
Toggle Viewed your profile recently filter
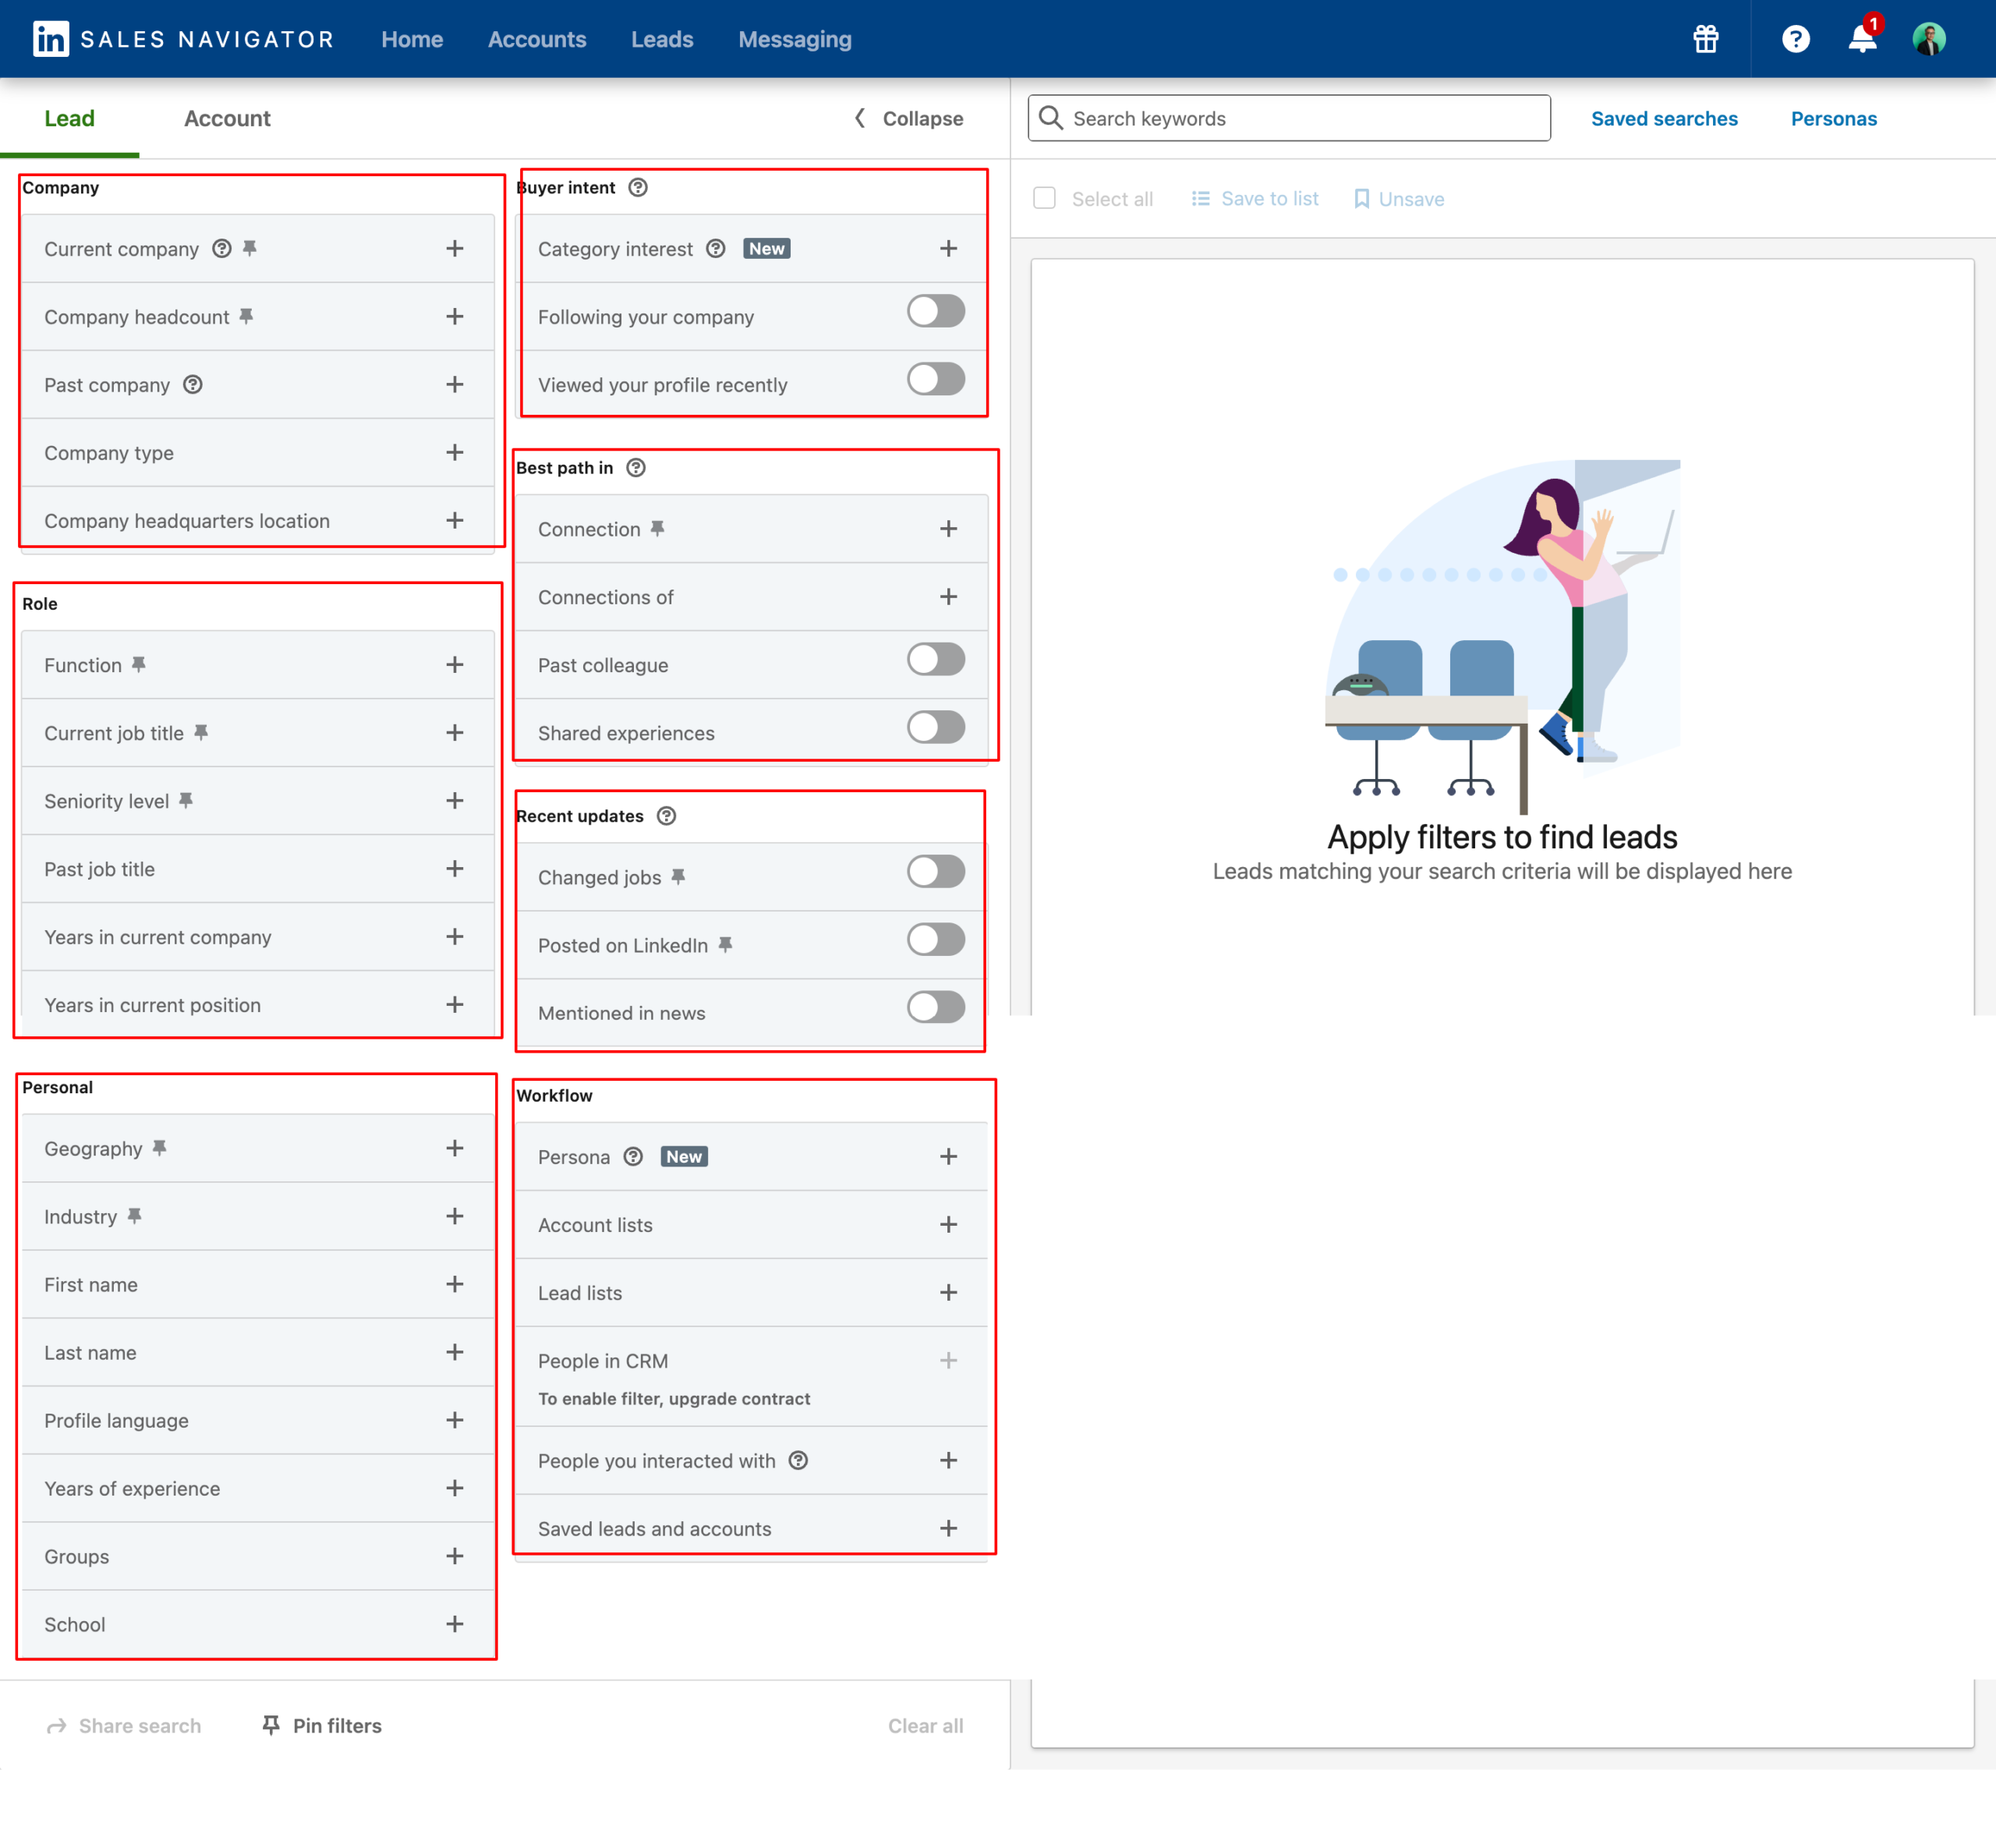[x=936, y=379]
